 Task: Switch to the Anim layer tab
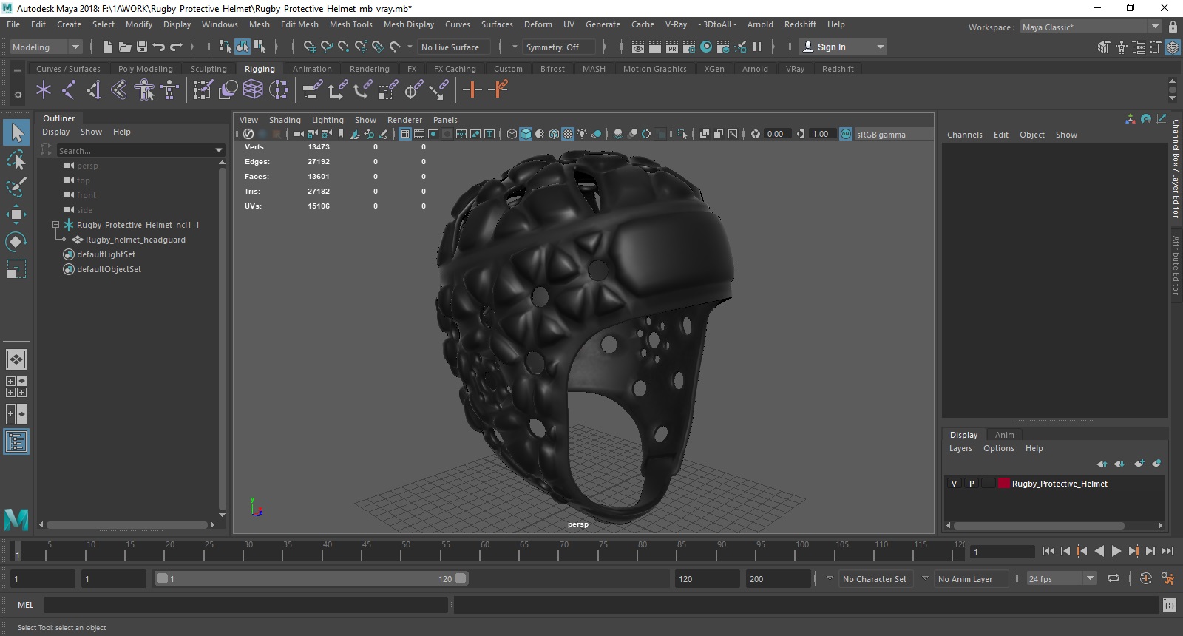tap(1004, 435)
